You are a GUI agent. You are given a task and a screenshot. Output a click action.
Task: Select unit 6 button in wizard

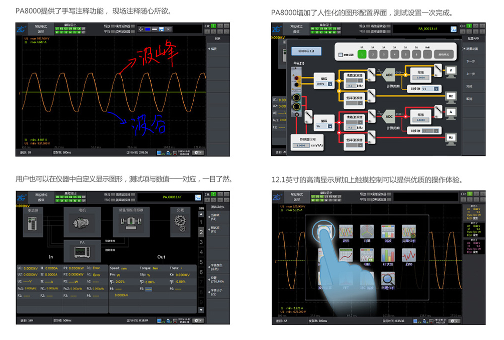point(416,54)
